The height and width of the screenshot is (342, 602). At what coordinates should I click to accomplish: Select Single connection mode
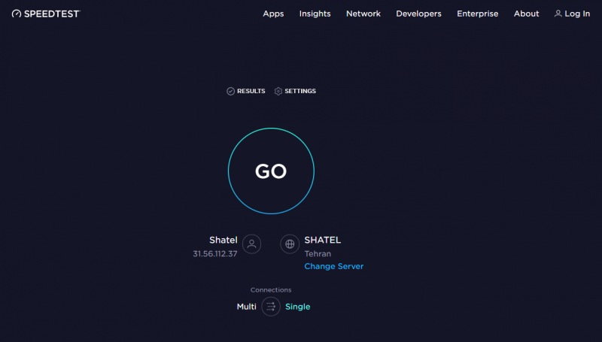(297, 307)
